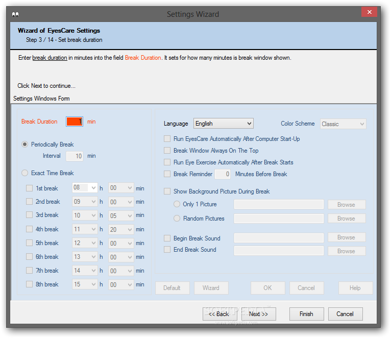The height and width of the screenshot is (338, 391).
Task: Check the Begin Break Sound checkbox
Action: (167, 238)
